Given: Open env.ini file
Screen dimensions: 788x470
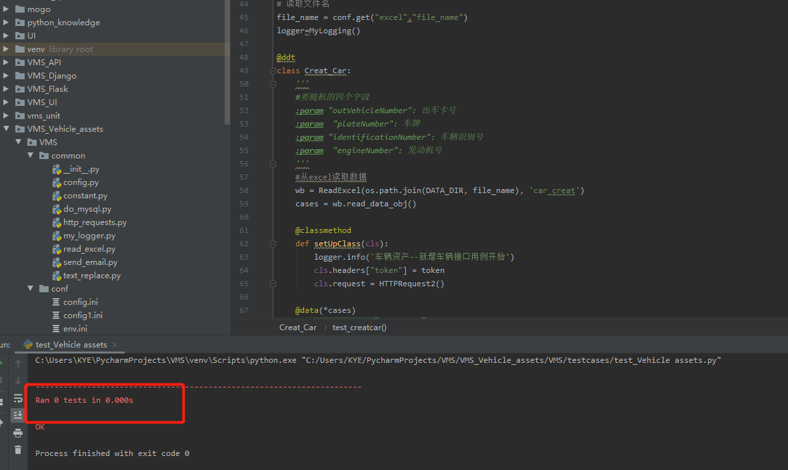Looking at the screenshot, I should coord(75,329).
